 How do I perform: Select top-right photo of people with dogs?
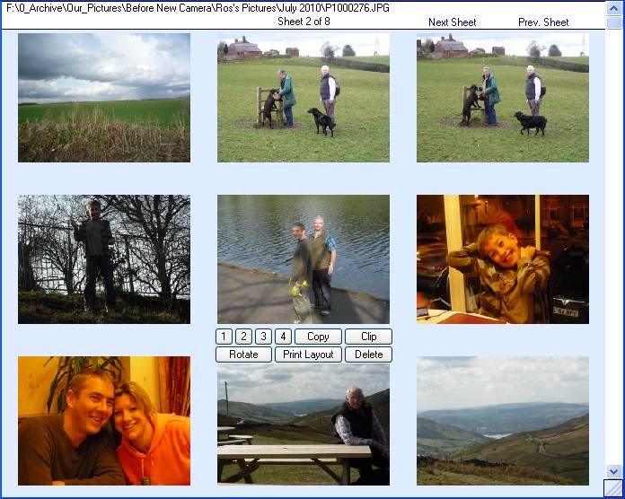tap(503, 98)
